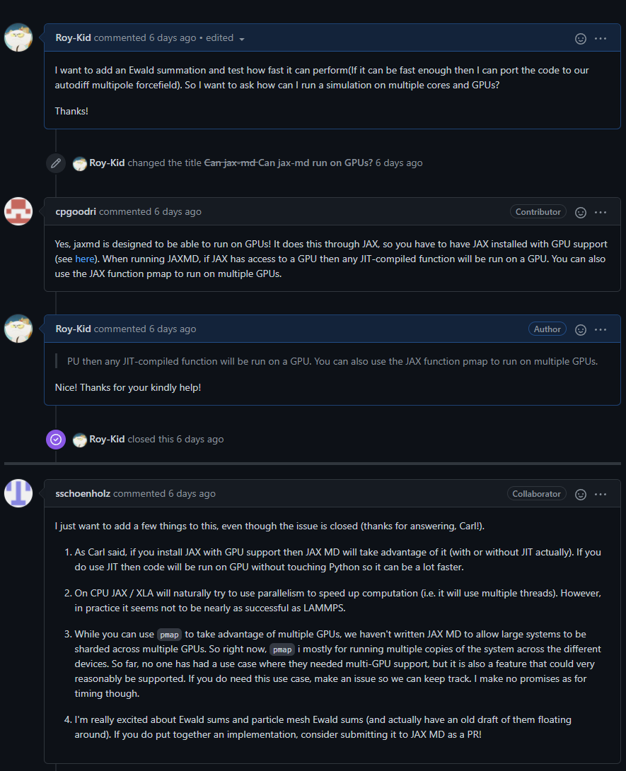Click the Author badge on Roy-Kid's comment

coord(547,329)
